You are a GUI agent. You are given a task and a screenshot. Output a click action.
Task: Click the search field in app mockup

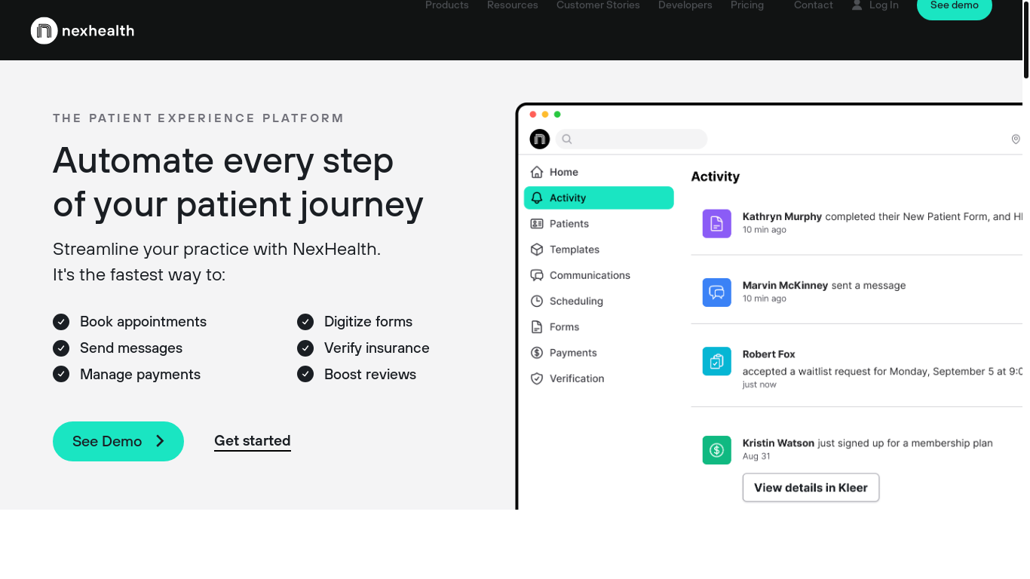pos(632,139)
